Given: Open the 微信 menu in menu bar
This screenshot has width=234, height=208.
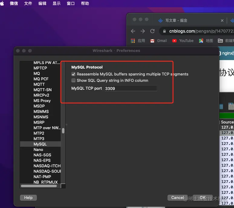Looking at the screenshot, I should click(x=14, y=3).
